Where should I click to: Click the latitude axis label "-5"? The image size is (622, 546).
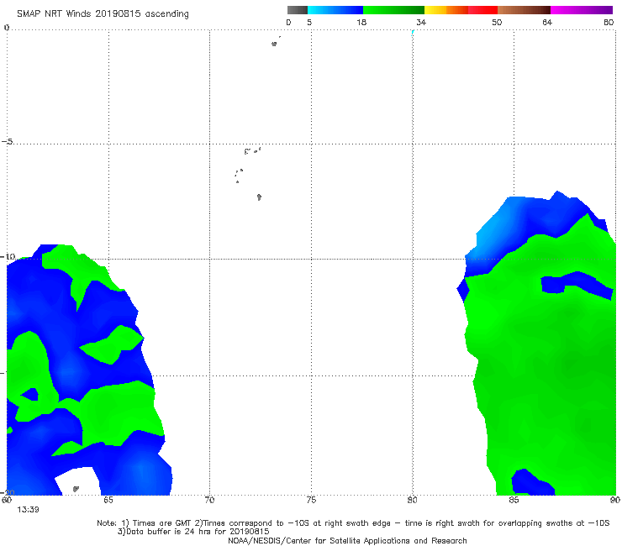(7, 142)
